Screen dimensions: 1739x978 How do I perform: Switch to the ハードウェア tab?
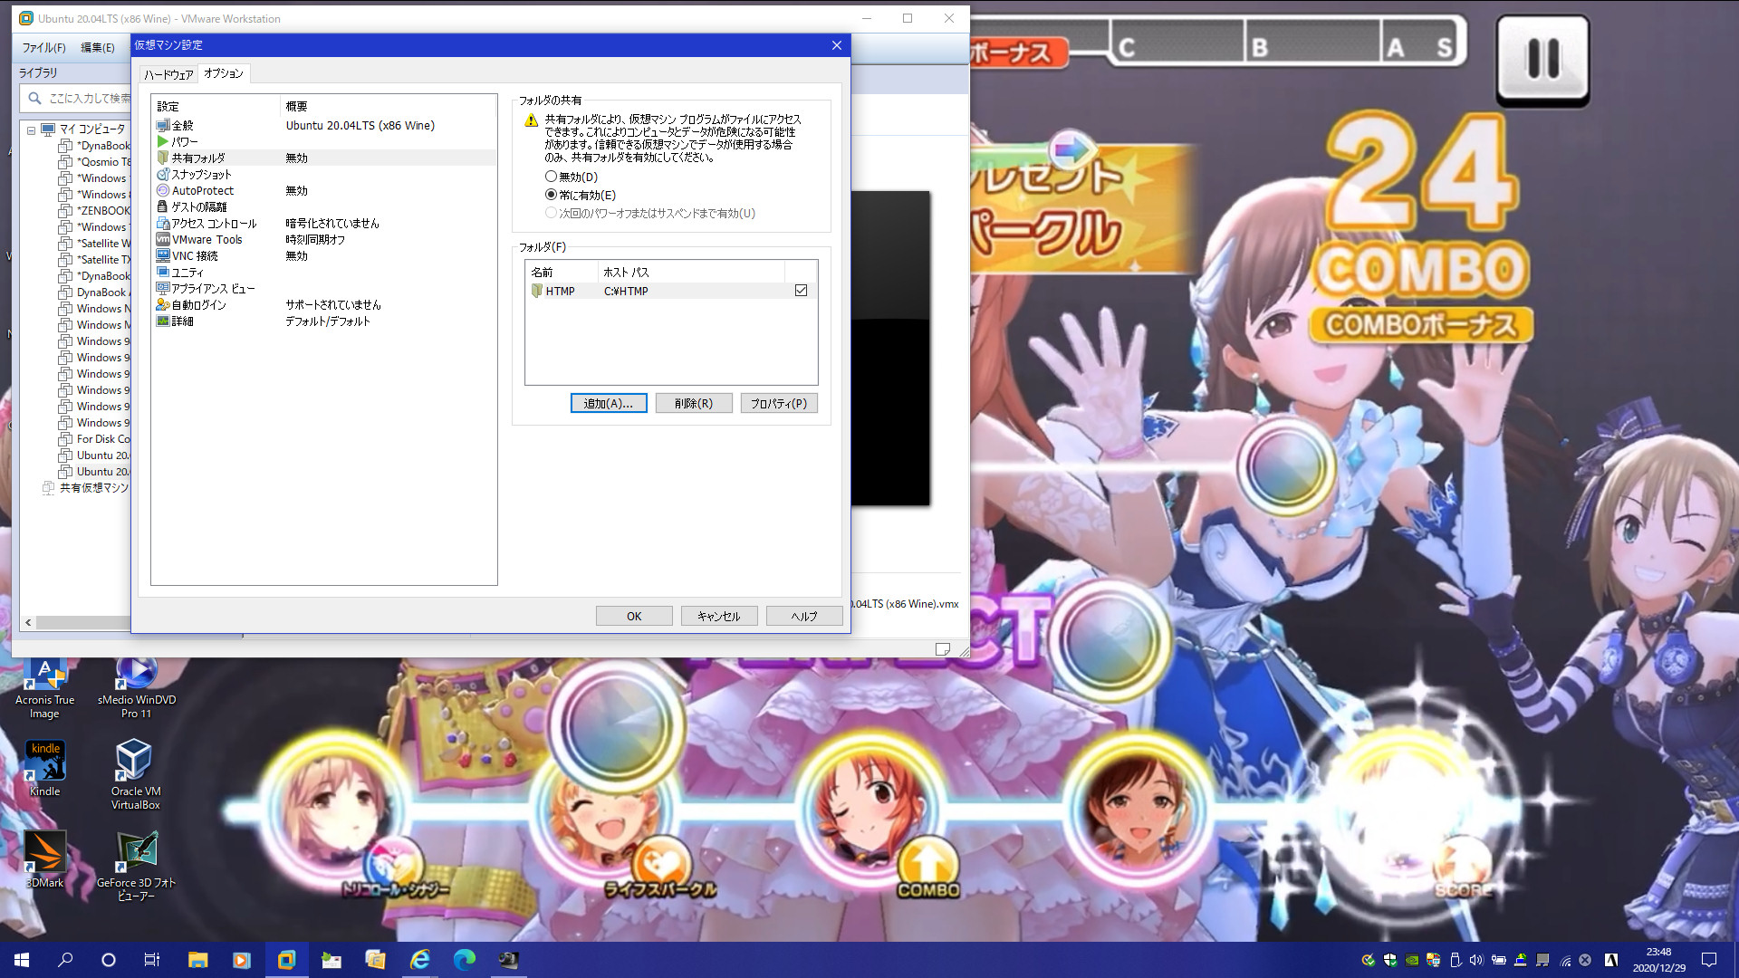168,74
